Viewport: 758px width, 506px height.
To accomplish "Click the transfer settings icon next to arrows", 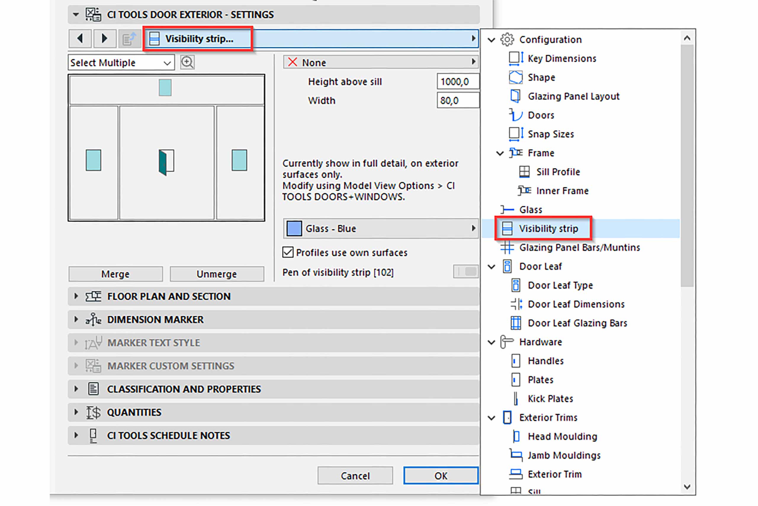I will tap(130, 39).
